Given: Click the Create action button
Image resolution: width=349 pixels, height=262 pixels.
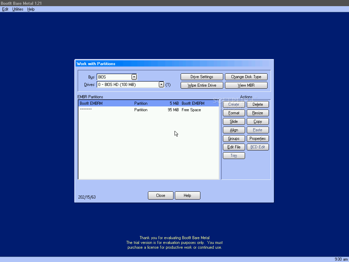Looking at the screenshot, I should tap(234, 104).
